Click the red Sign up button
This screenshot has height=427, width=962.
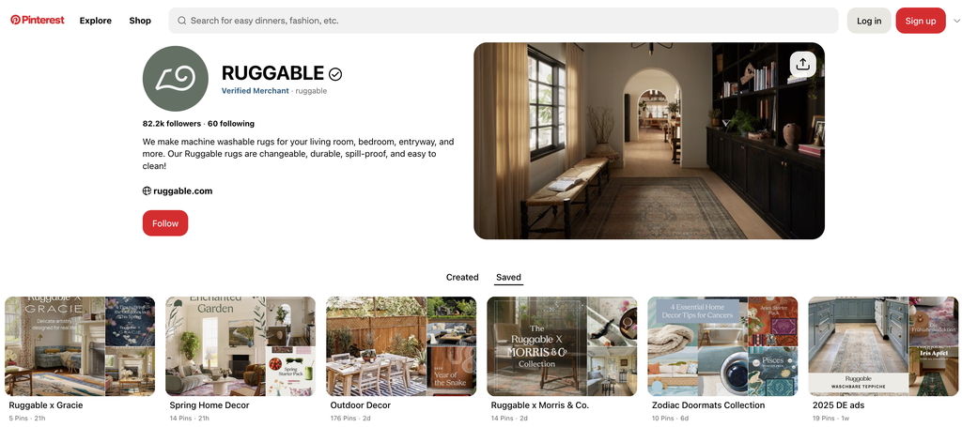pos(921,21)
